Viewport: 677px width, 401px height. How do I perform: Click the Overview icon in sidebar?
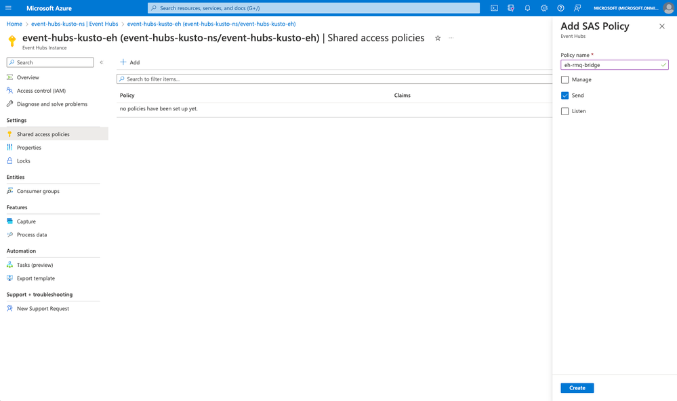10,77
